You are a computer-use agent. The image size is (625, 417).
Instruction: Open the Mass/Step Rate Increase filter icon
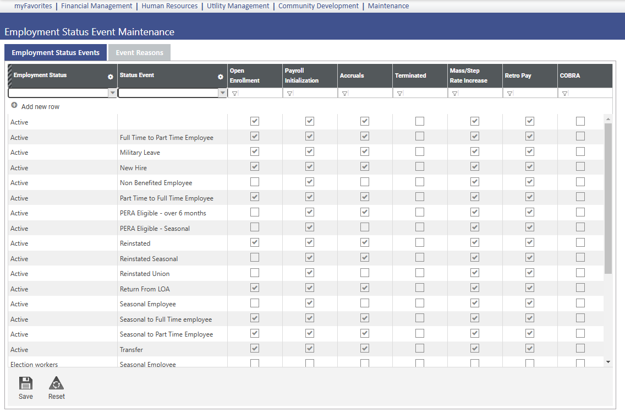coord(455,94)
